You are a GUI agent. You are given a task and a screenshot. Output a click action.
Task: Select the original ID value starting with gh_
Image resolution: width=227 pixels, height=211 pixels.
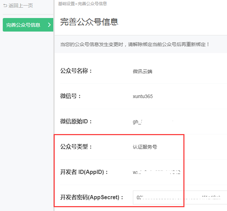[x=138, y=122]
